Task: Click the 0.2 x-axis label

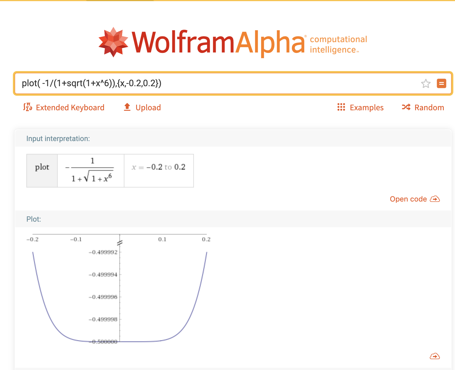Action: coord(206,239)
